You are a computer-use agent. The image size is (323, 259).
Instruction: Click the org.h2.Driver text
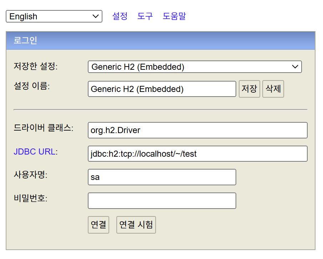click(x=115, y=130)
